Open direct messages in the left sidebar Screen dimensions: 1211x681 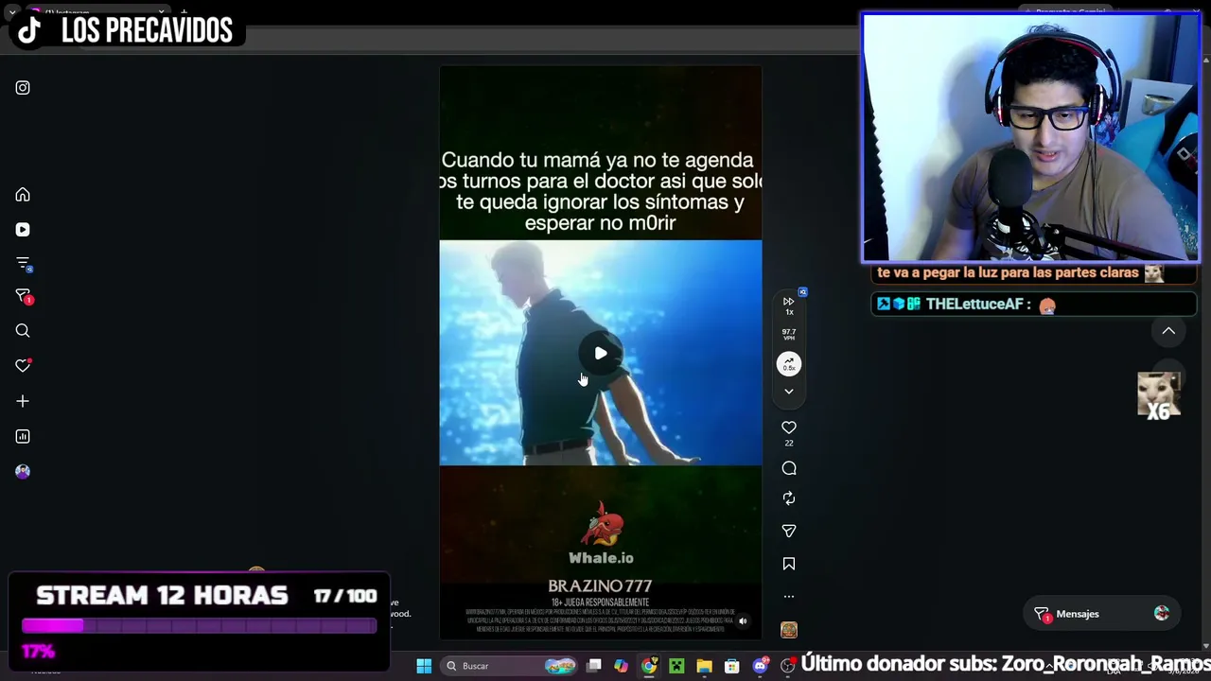23,297
